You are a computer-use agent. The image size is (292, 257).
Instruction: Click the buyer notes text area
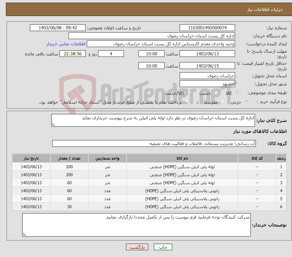pyautogui.click(x=136, y=225)
